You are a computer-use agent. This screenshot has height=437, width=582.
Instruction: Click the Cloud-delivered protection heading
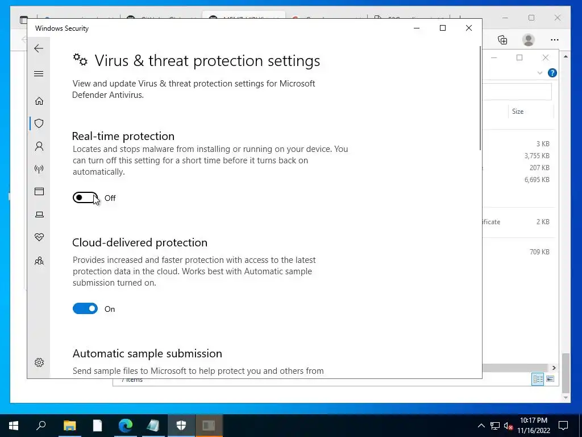pyautogui.click(x=140, y=242)
